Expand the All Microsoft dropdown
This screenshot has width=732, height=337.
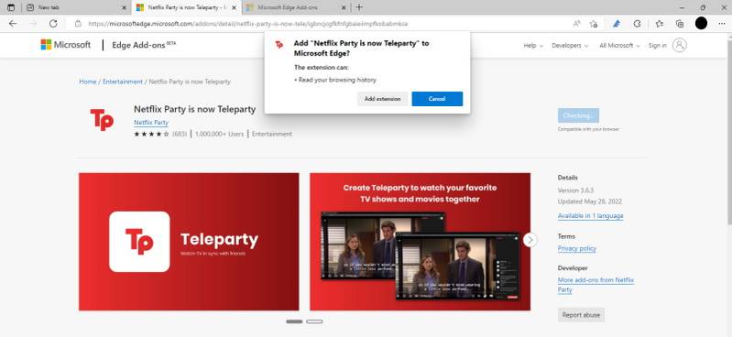[x=619, y=45]
